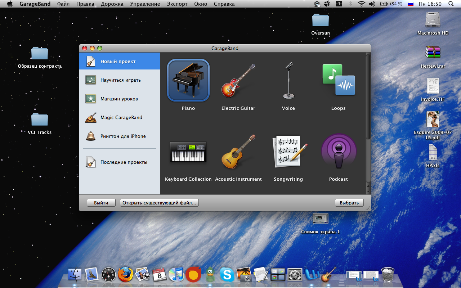Select the Loops project template
This screenshot has width=461, height=288.
(339, 80)
